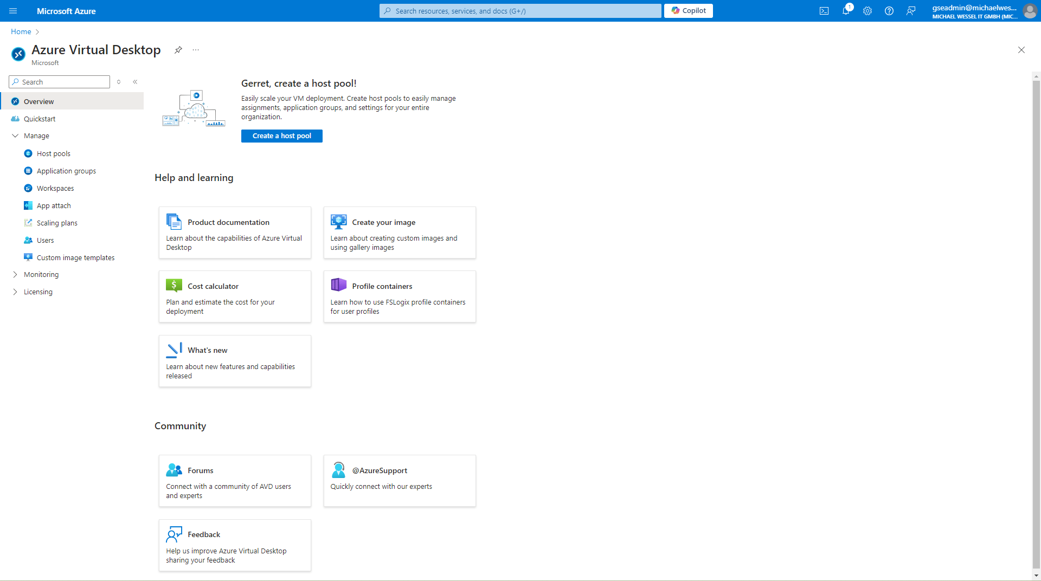Open What's new
Viewport: 1041px width, 581px height.
coord(208,350)
